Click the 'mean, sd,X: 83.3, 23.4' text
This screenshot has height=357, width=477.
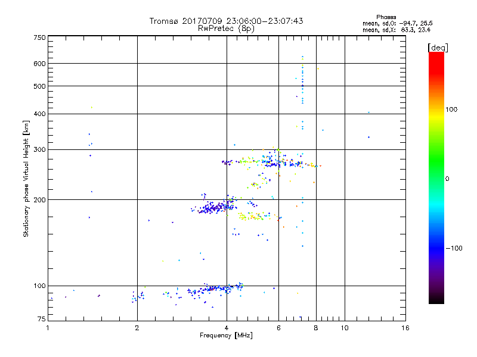pos(397,30)
